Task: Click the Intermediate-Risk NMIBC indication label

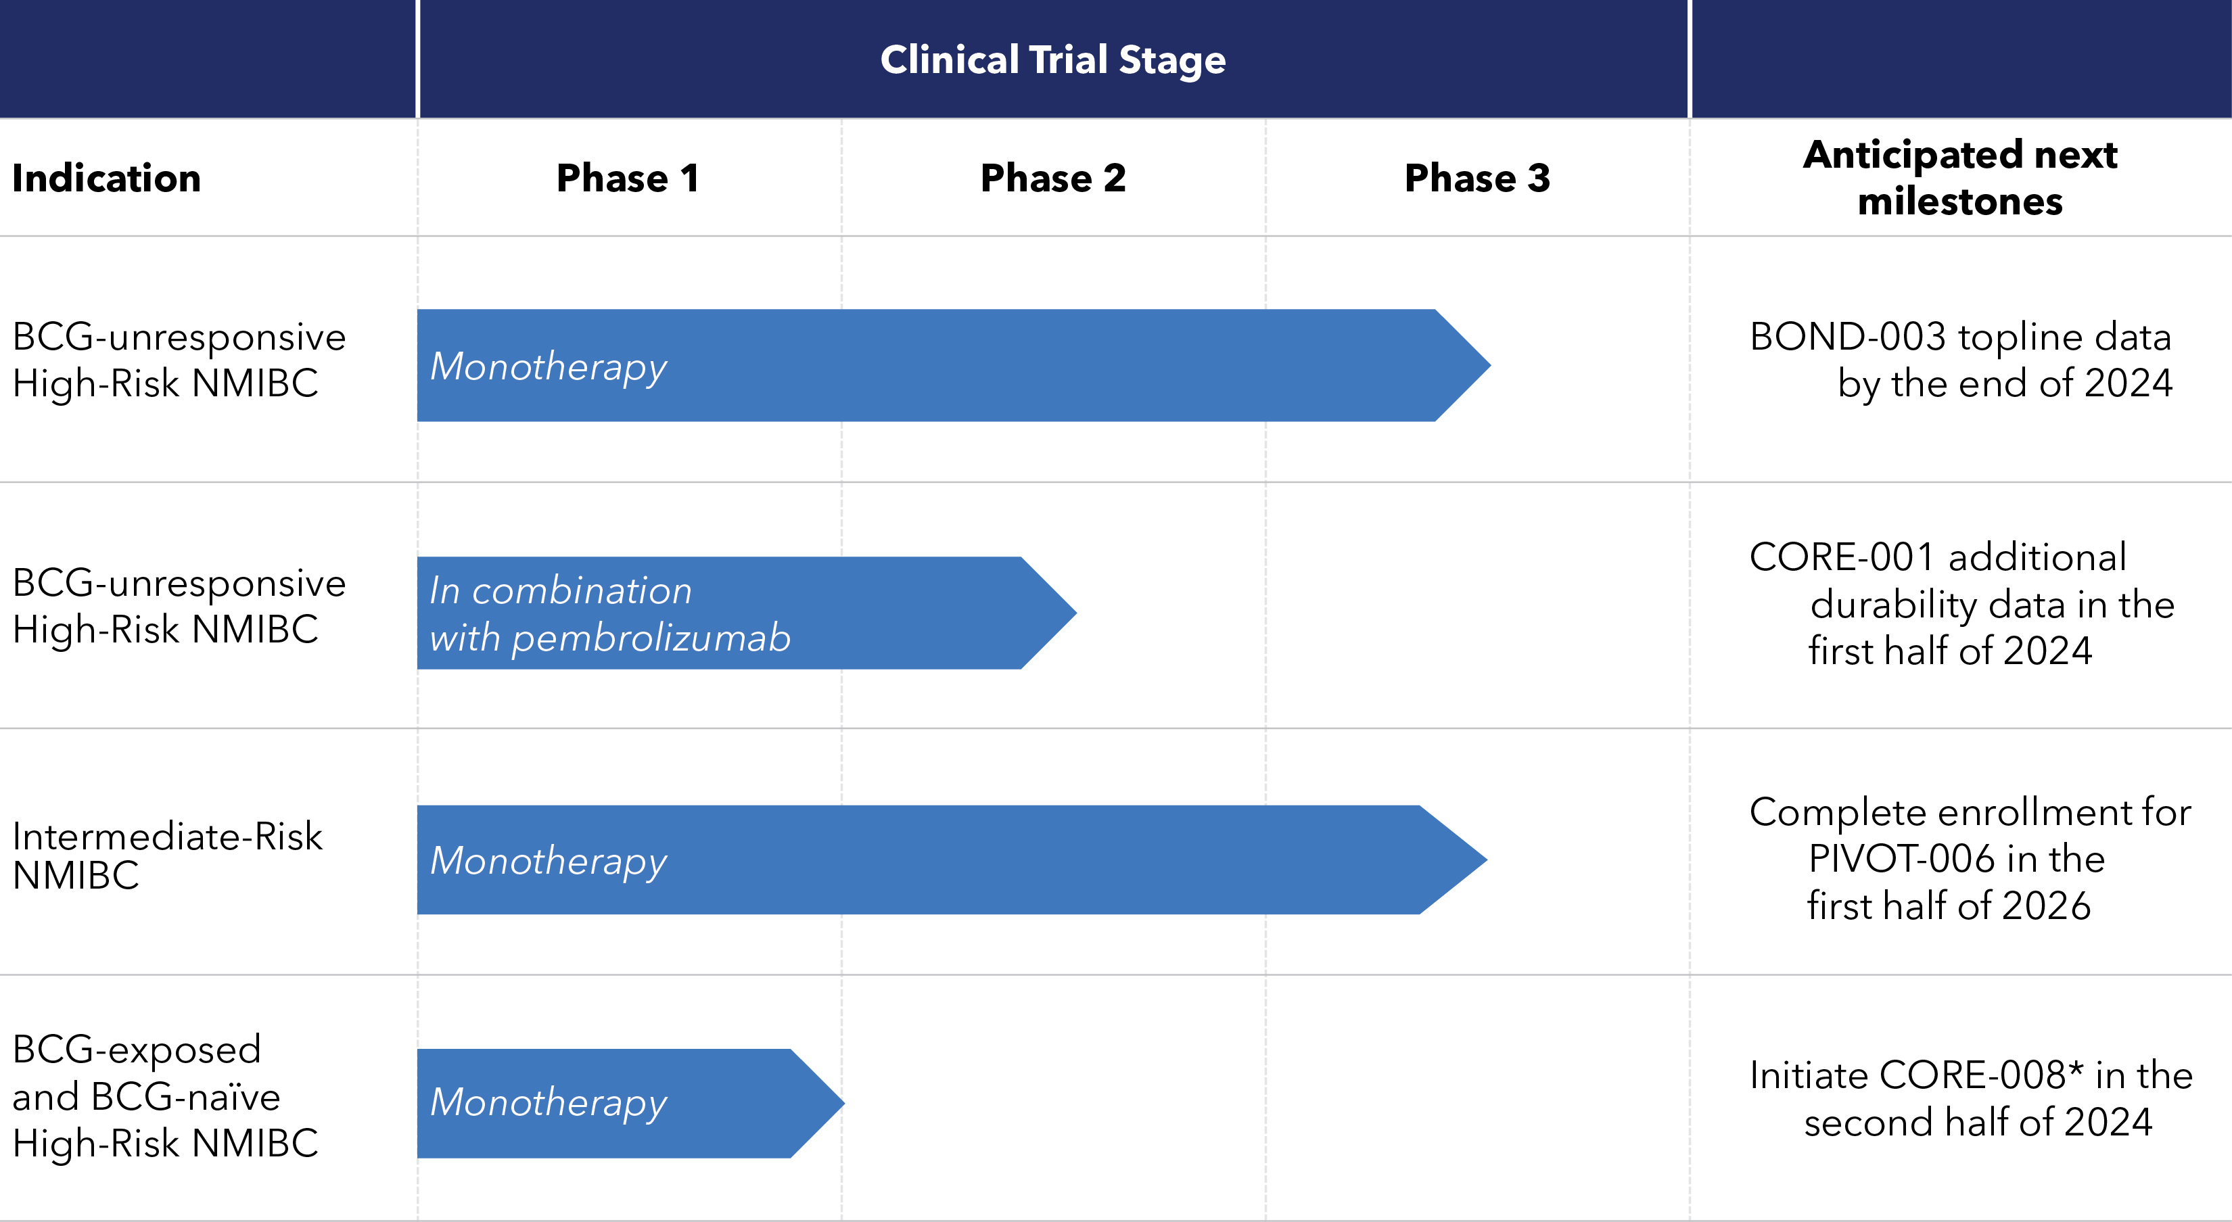Action: 166,855
